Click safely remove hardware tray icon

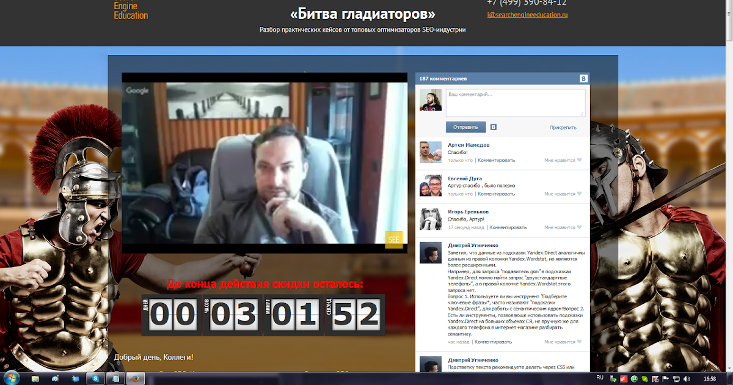[613, 379]
